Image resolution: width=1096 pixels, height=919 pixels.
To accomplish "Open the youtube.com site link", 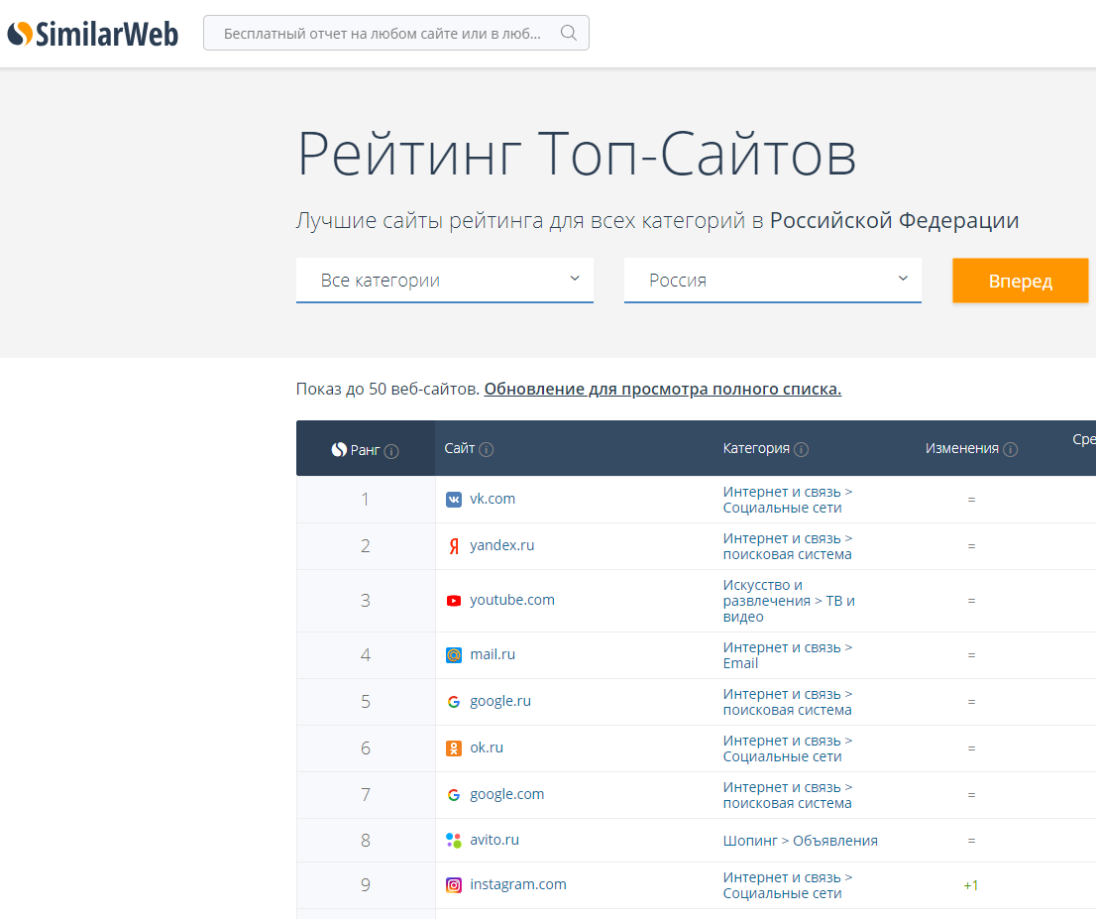I will pyautogui.click(x=512, y=600).
